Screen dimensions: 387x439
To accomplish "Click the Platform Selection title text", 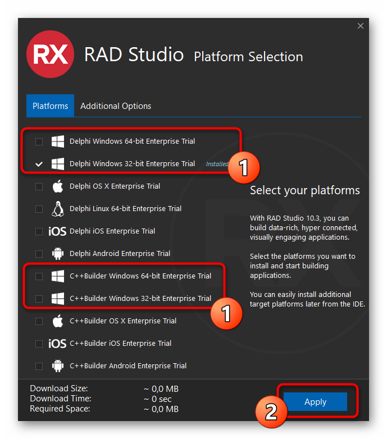I will pyautogui.click(x=248, y=57).
